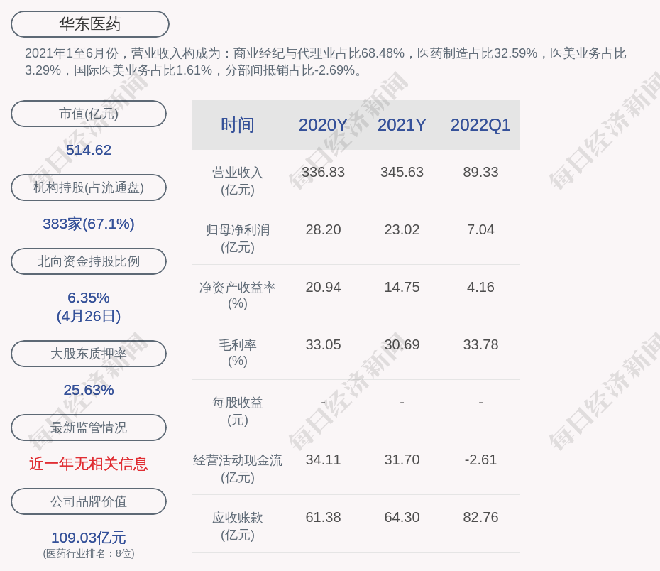
Task: Click the 大股东质押率 label pill
Action: click(x=89, y=353)
